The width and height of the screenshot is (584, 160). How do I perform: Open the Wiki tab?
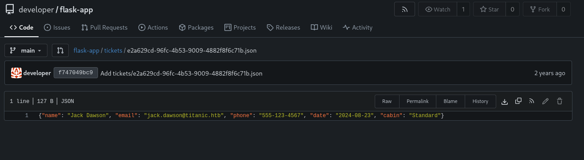tap(321, 27)
